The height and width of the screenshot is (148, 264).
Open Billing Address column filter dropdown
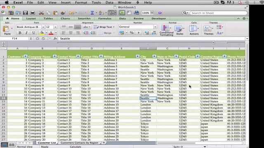pos(137,56)
